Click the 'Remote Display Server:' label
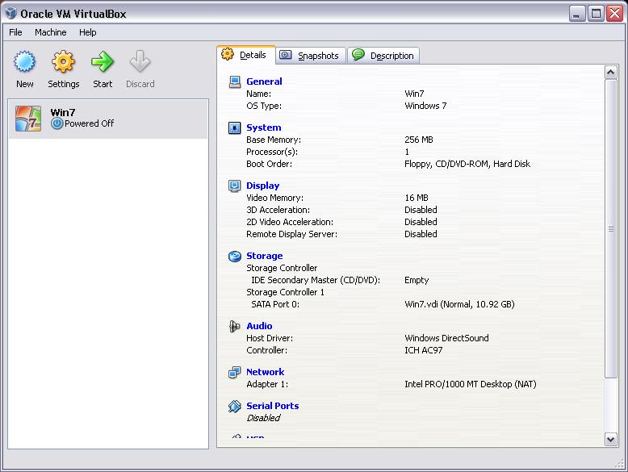 [291, 234]
